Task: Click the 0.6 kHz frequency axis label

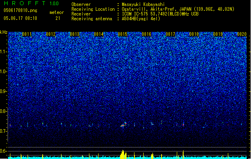Action: click(x=3, y=151)
